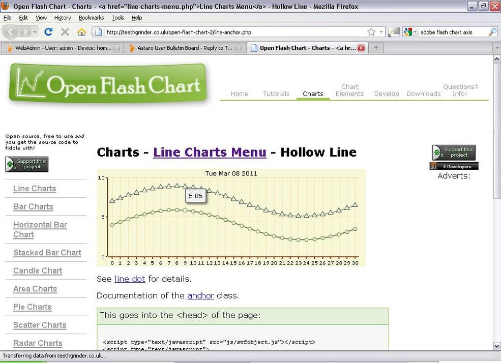
Task: Open Area Charts sidebar link
Action: [x=35, y=289]
